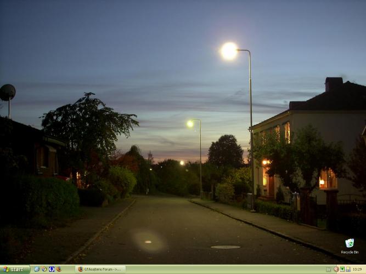
Task: Click the nearest bright street lamp on wallpaper
Action: (229, 50)
